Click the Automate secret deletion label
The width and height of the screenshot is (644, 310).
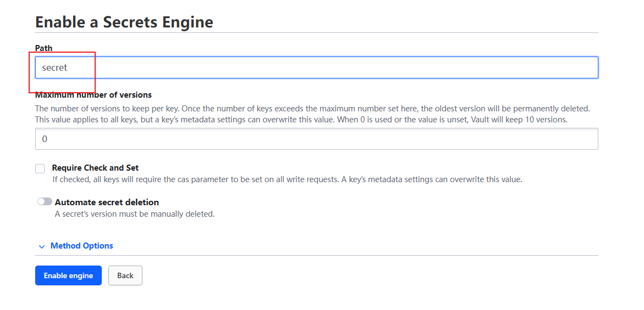point(107,202)
